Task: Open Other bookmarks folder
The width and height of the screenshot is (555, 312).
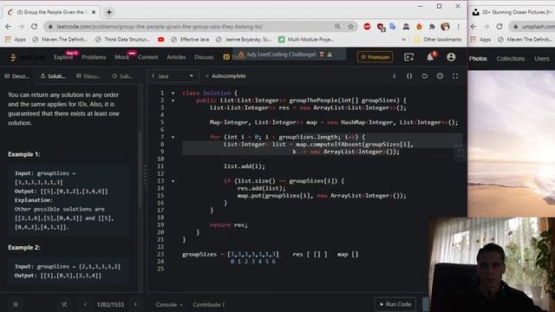Action: tap(437, 39)
